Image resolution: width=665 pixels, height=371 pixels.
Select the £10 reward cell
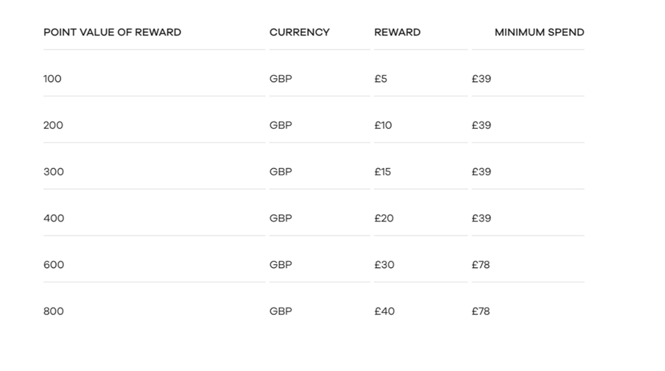click(383, 125)
